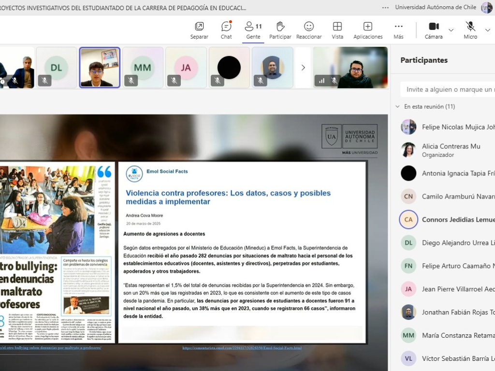
Task: Select Camilo Aramburú Navarro participant
Action: pos(448,196)
